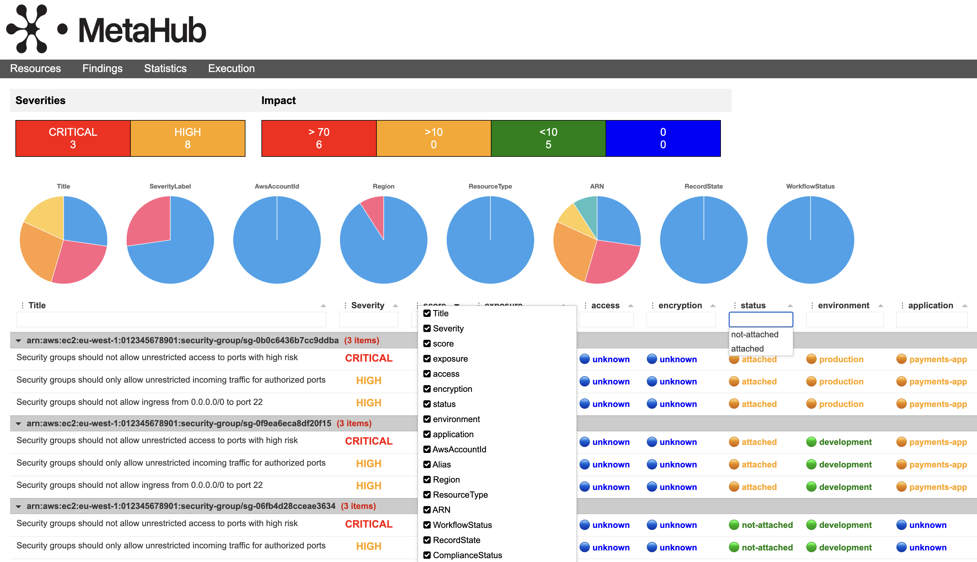Toggle the AwsAccountId column checkbox

427,449
